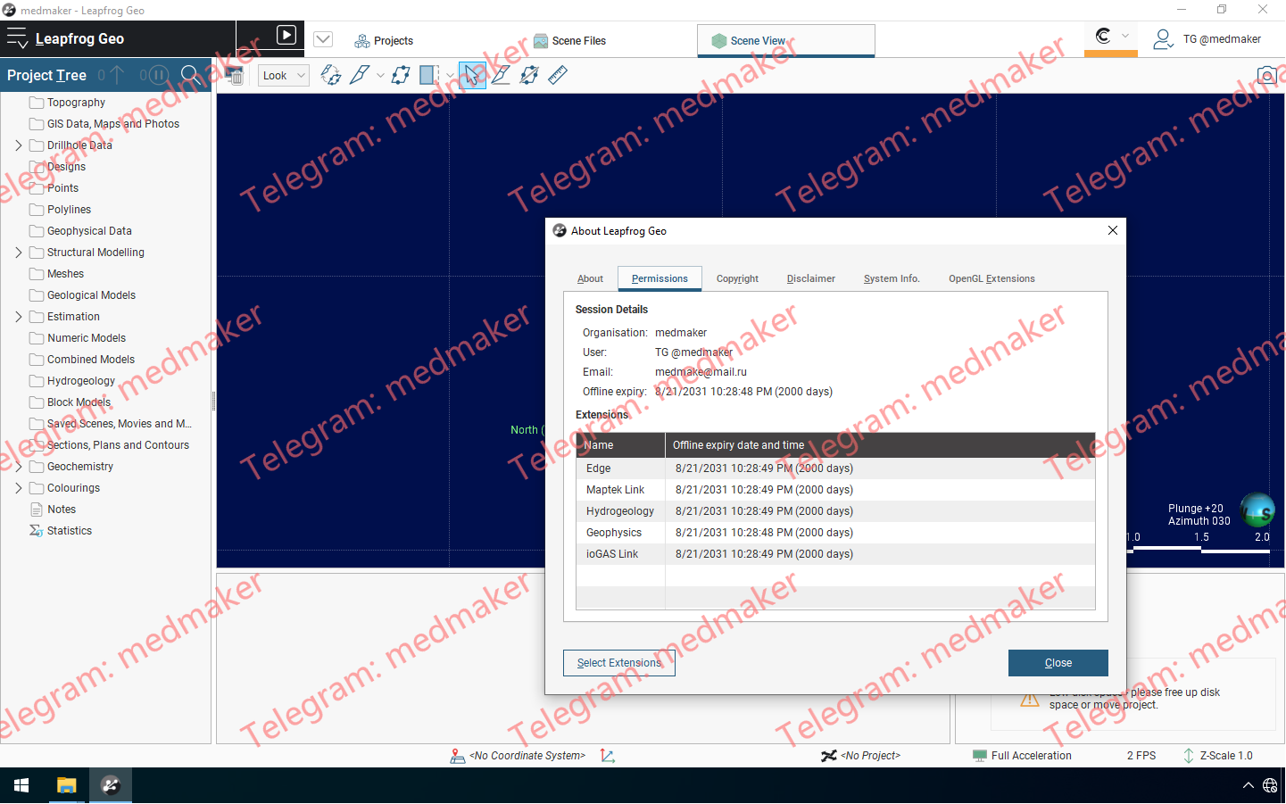Open the Draw Slicer Line tool
1286x804 pixels.
coord(501,75)
